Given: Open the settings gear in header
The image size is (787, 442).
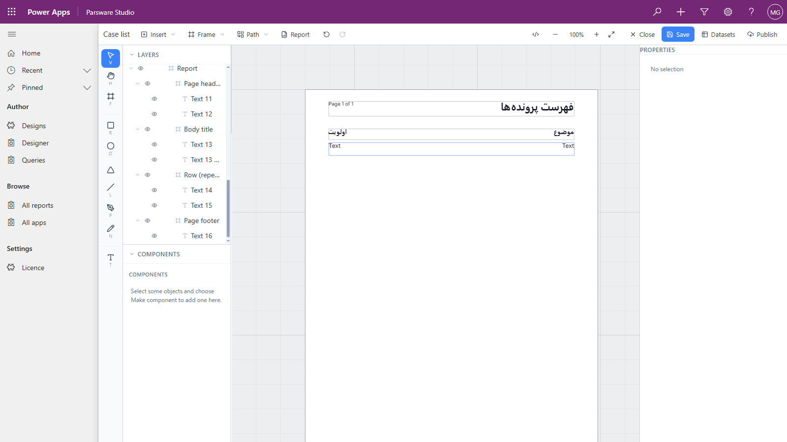Looking at the screenshot, I should [728, 12].
